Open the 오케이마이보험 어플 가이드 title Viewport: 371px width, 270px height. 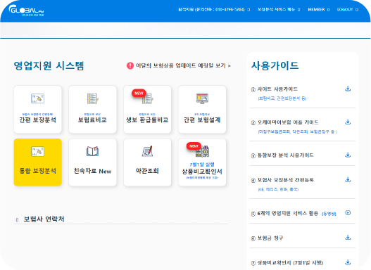click(288, 122)
